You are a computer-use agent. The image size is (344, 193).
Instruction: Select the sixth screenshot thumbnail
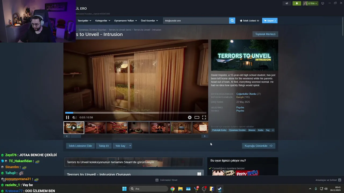pos(181,128)
